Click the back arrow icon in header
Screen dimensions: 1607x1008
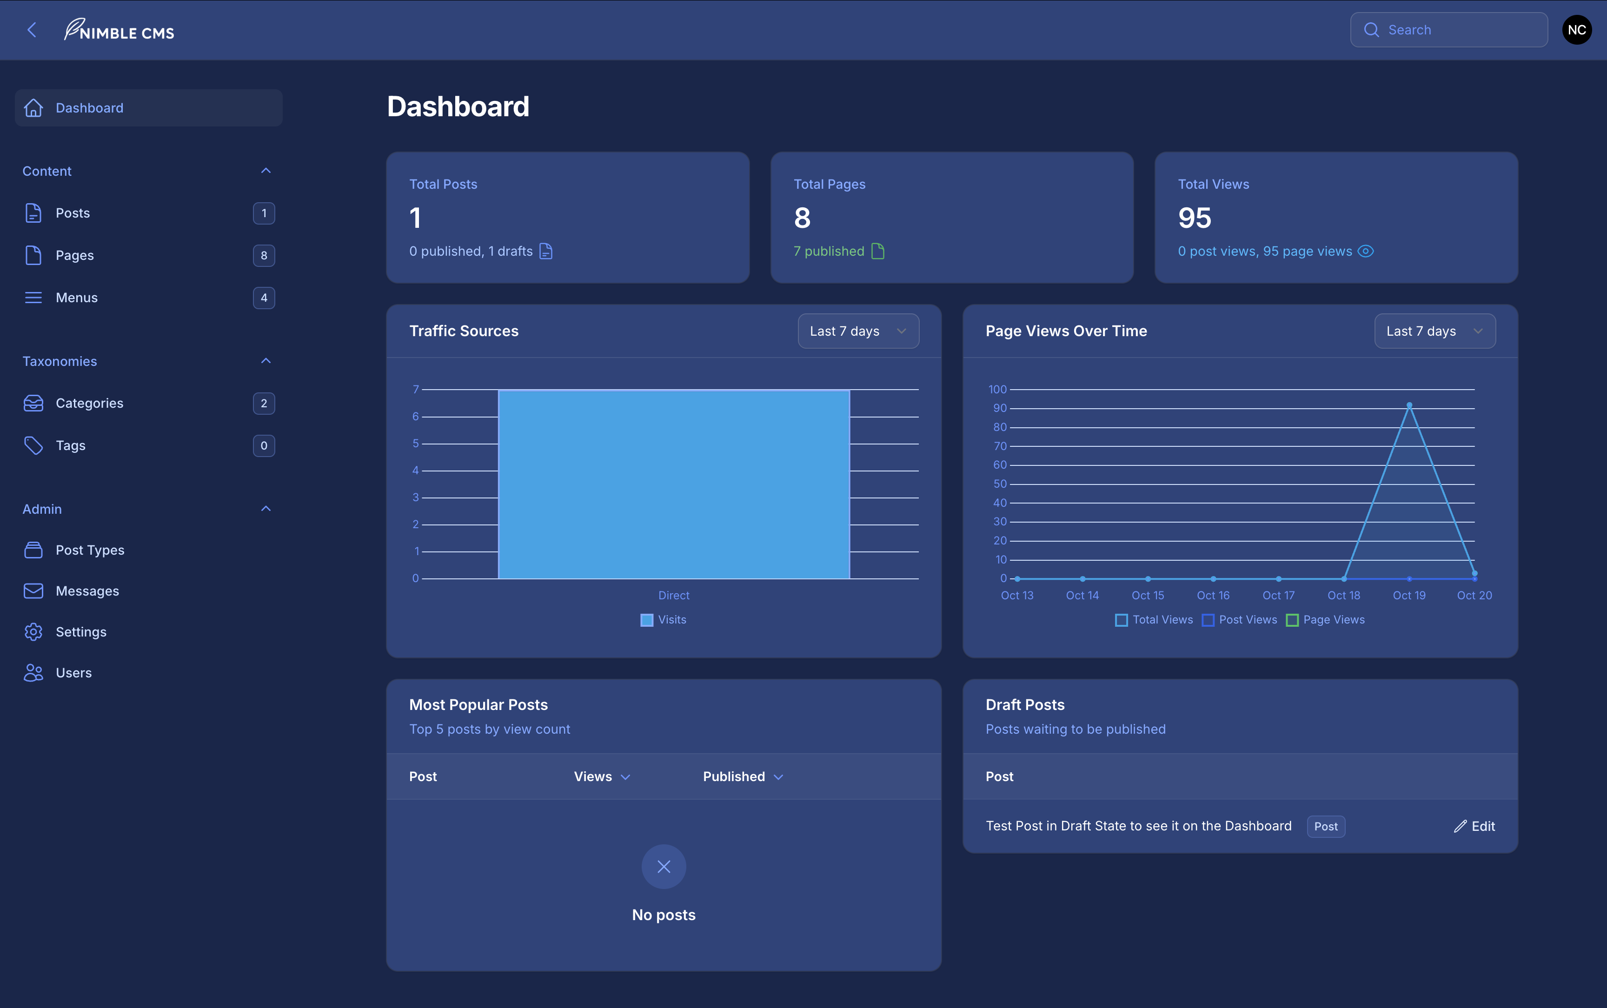coord(31,30)
